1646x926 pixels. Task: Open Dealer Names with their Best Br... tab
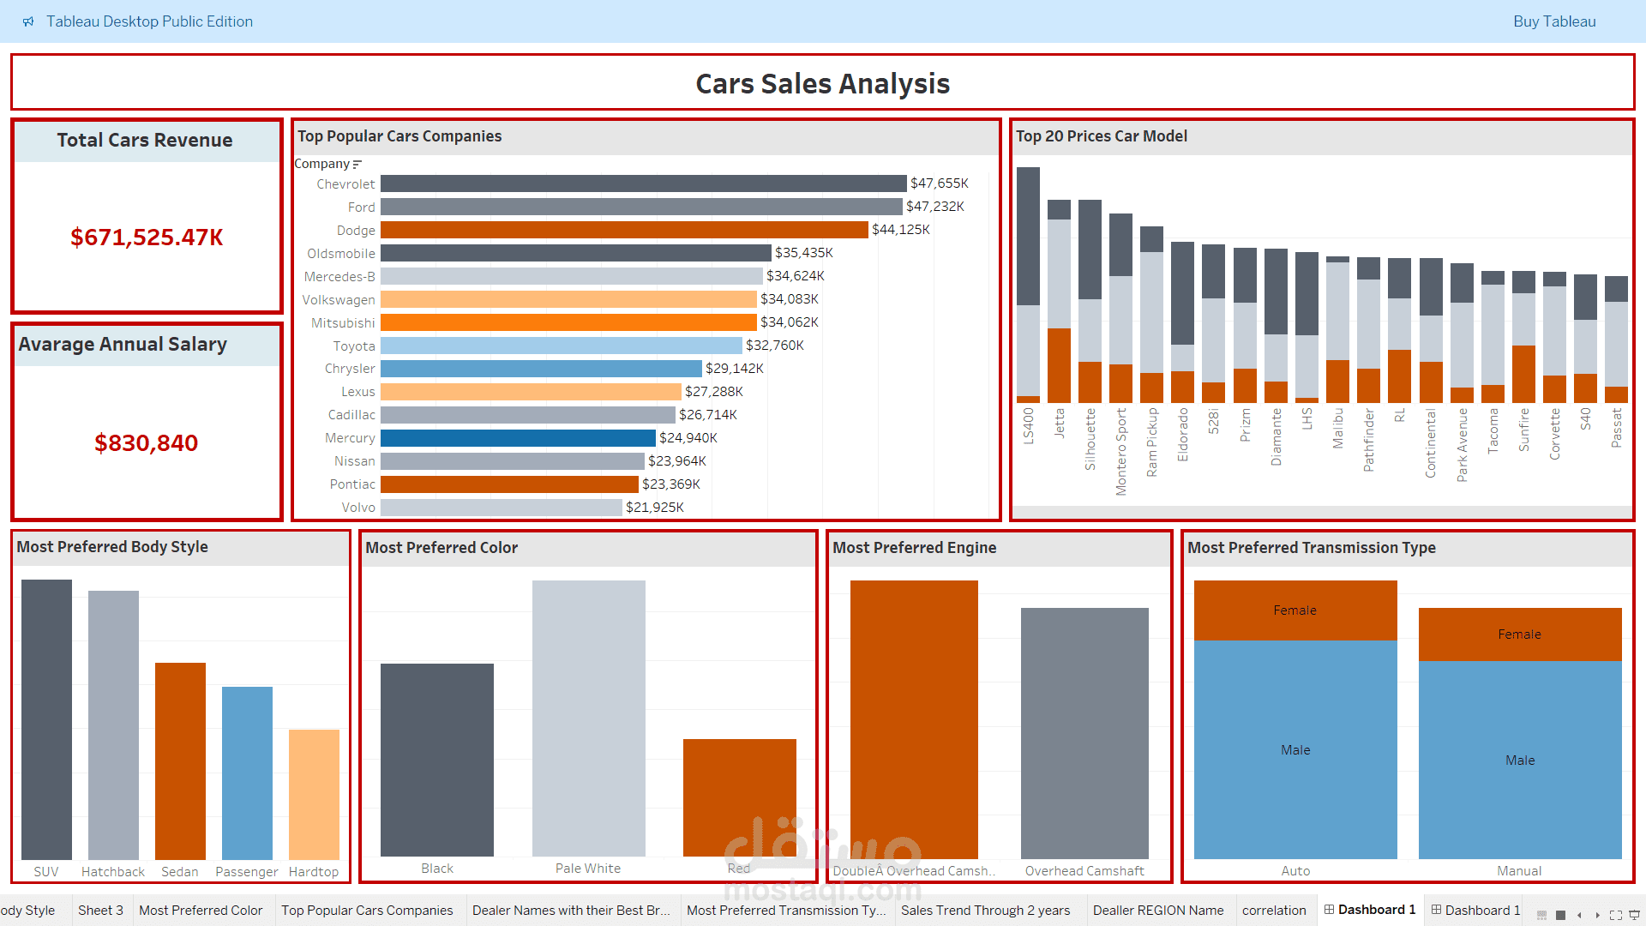point(571,911)
